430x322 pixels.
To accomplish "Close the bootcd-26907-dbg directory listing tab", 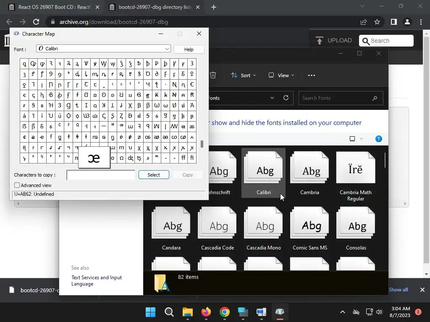I will pyautogui.click(x=198, y=8).
